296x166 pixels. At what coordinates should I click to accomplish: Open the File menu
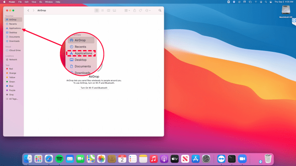pos(20,2)
